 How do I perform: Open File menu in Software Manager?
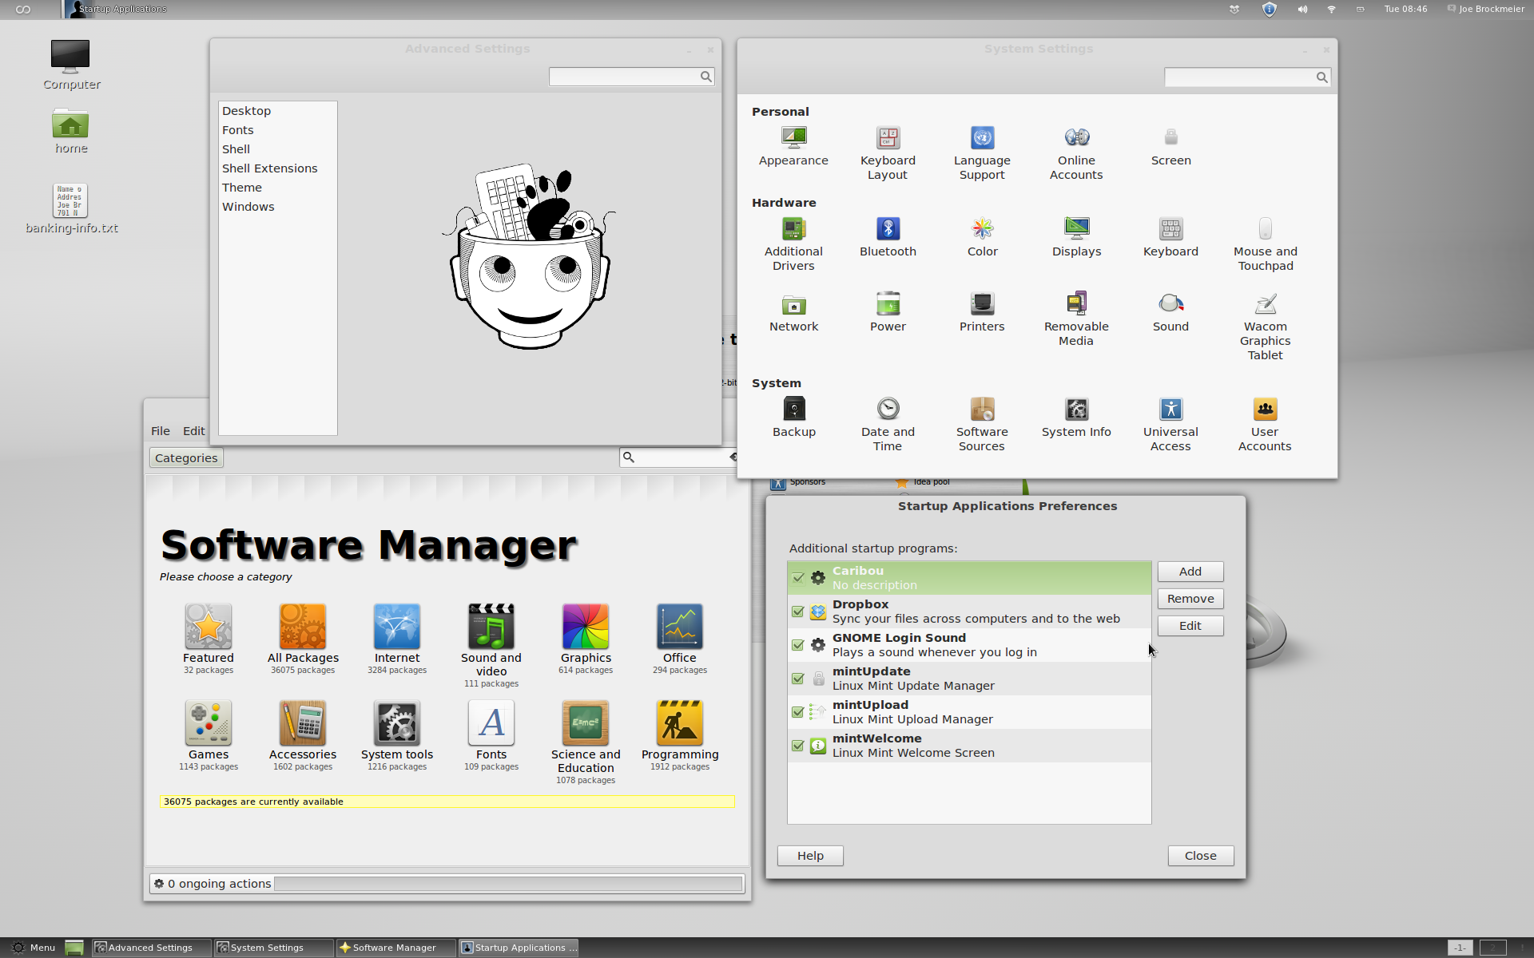[x=161, y=431]
